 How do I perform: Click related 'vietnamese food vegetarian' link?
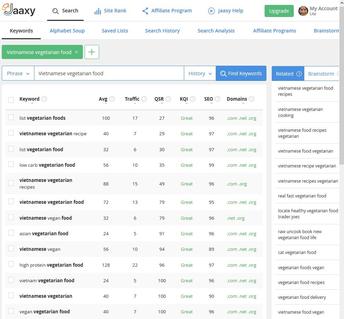305,151
